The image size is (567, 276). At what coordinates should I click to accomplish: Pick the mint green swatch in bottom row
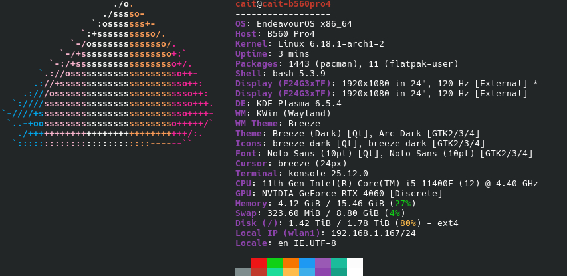click(275, 272)
